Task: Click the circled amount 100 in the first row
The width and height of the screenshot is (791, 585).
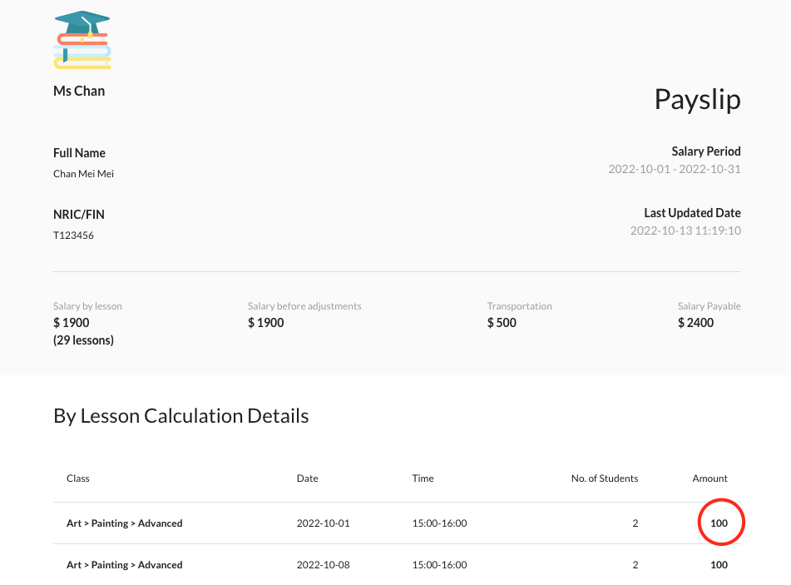Action: pyautogui.click(x=719, y=523)
